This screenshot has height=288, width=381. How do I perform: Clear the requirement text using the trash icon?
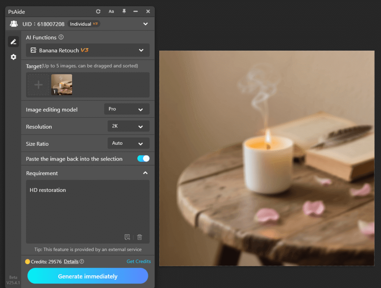coord(140,237)
